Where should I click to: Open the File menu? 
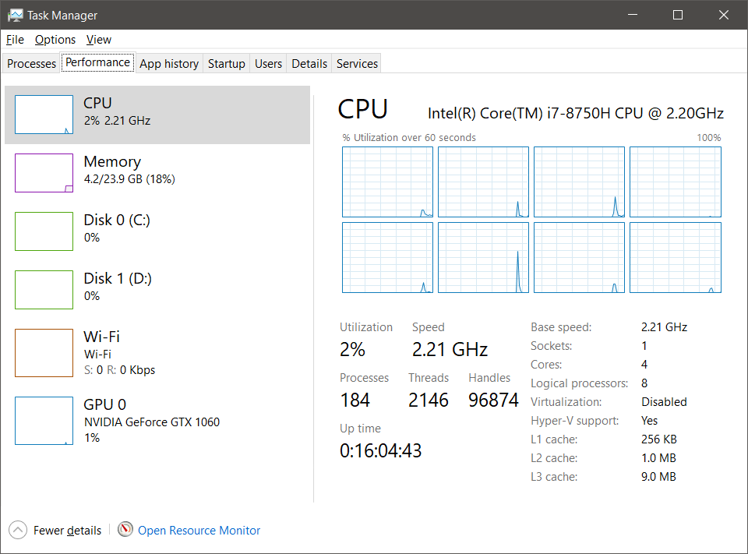pos(15,40)
